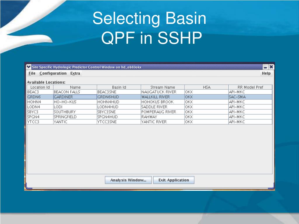299x224 pixels.
Task: Click the HOHOKUS BROOK stream cell
Action: 163,102
